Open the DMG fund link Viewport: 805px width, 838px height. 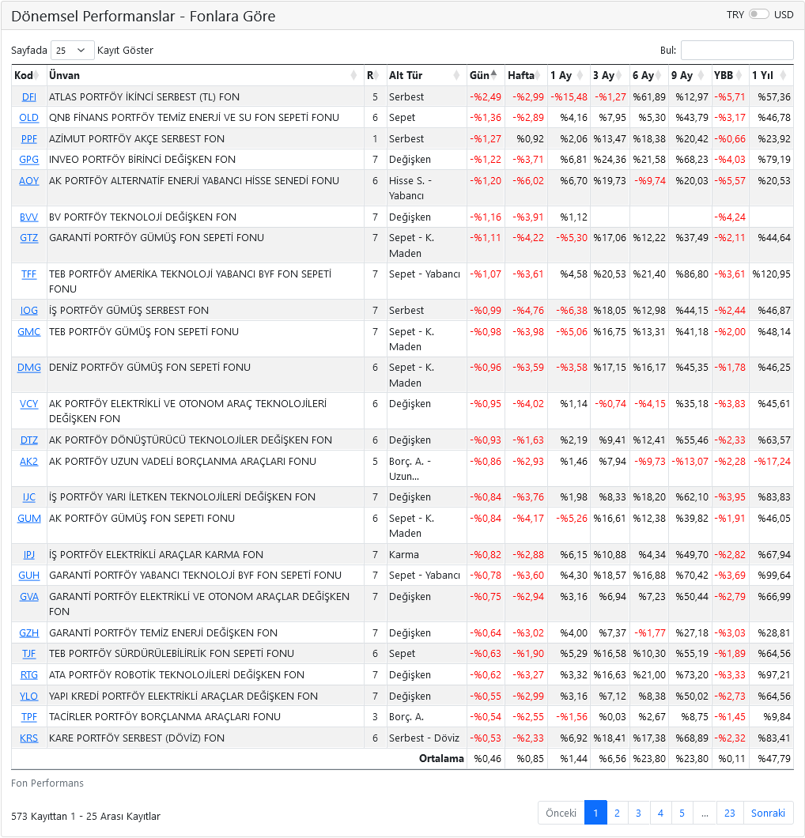pyautogui.click(x=29, y=368)
